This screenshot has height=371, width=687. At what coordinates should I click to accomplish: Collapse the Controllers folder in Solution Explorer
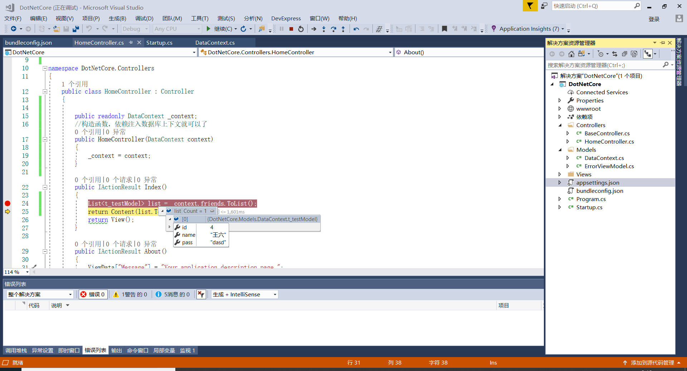click(560, 125)
